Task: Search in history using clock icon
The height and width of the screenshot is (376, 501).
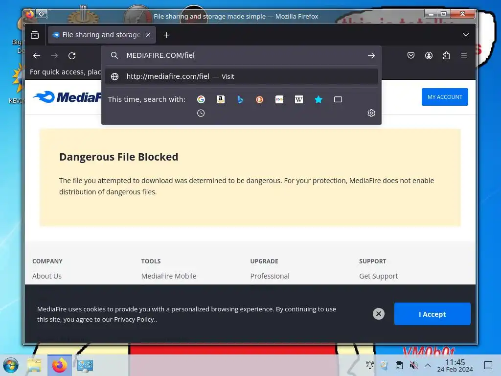Action: (201, 113)
